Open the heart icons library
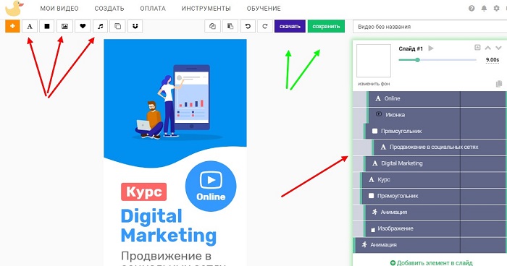Viewport: 507px width, 266px height. tap(83, 26)
